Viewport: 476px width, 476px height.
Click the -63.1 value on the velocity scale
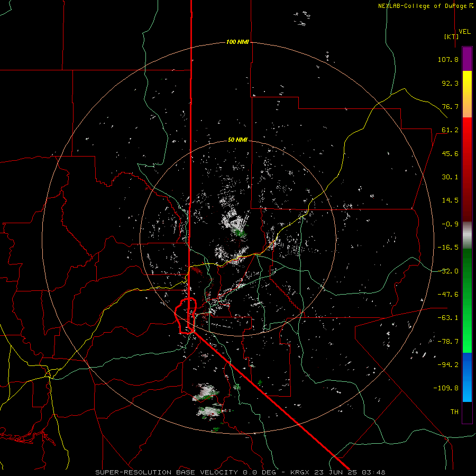click(x=448, y=318)
